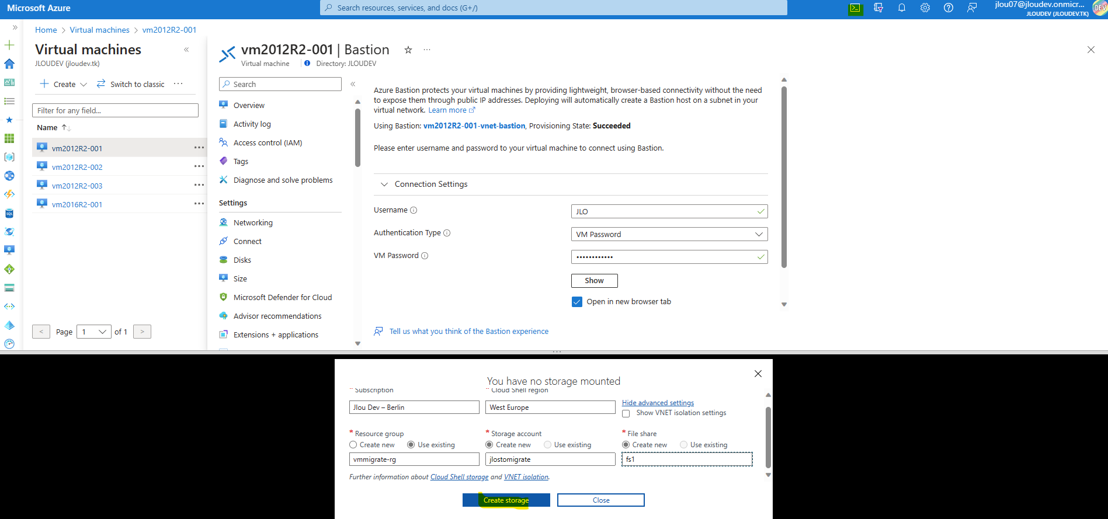Open toolbar overflow next to Switch to classic

point(178,84)
